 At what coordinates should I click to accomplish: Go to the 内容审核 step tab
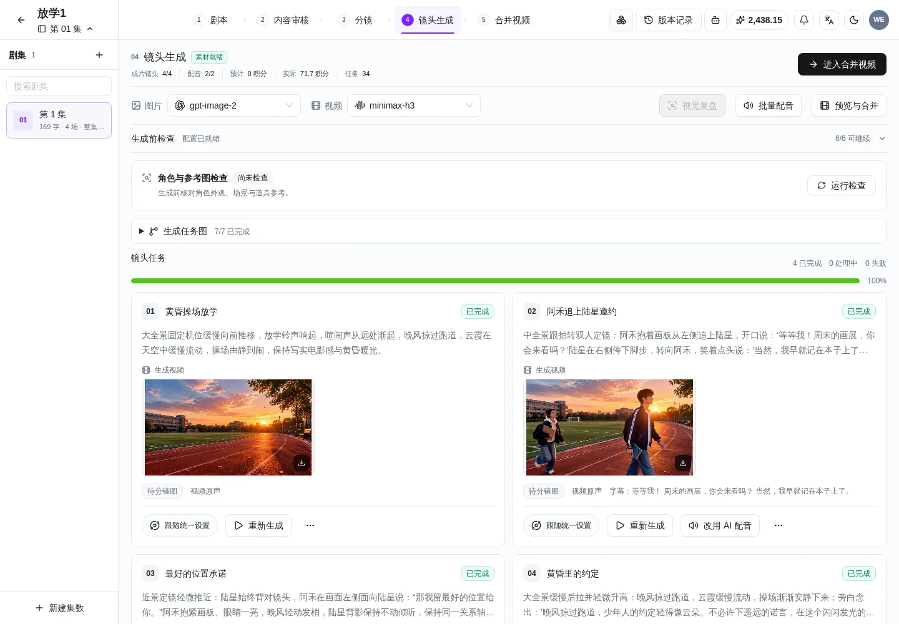click(283, 20)
